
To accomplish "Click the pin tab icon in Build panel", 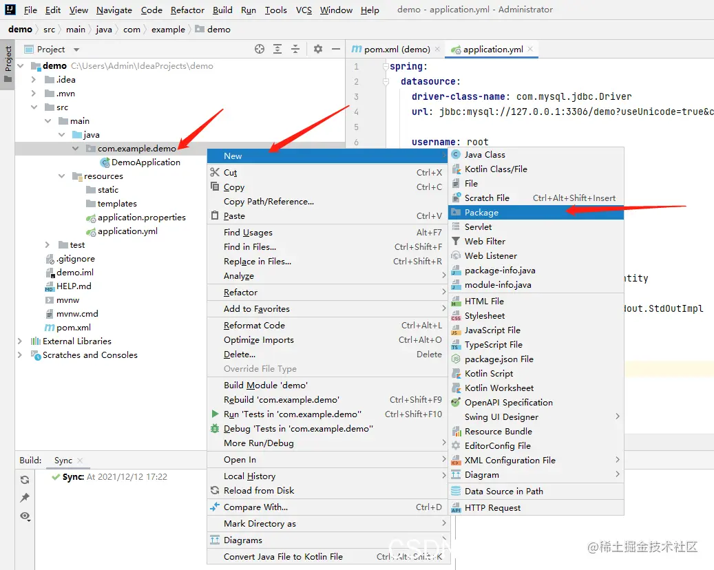I will [25, 498].
